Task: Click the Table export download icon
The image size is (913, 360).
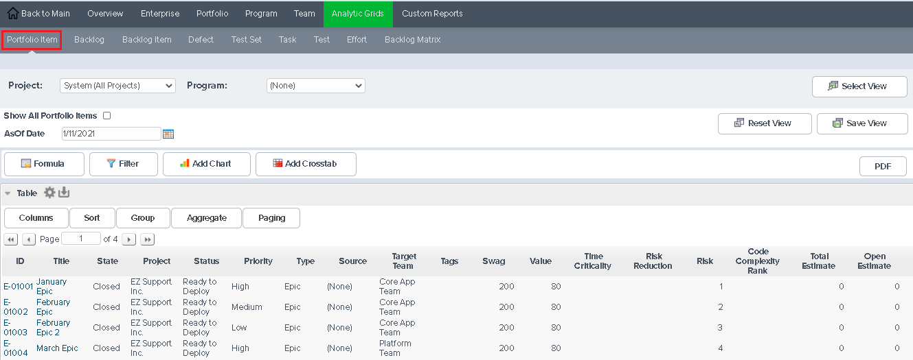Action: point(64,193)
